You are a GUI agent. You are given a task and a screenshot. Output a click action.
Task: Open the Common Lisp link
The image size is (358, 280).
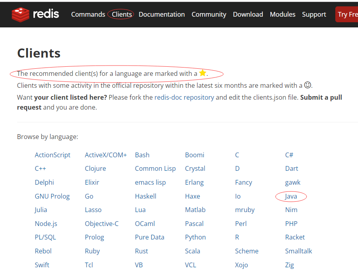point(155,169)
